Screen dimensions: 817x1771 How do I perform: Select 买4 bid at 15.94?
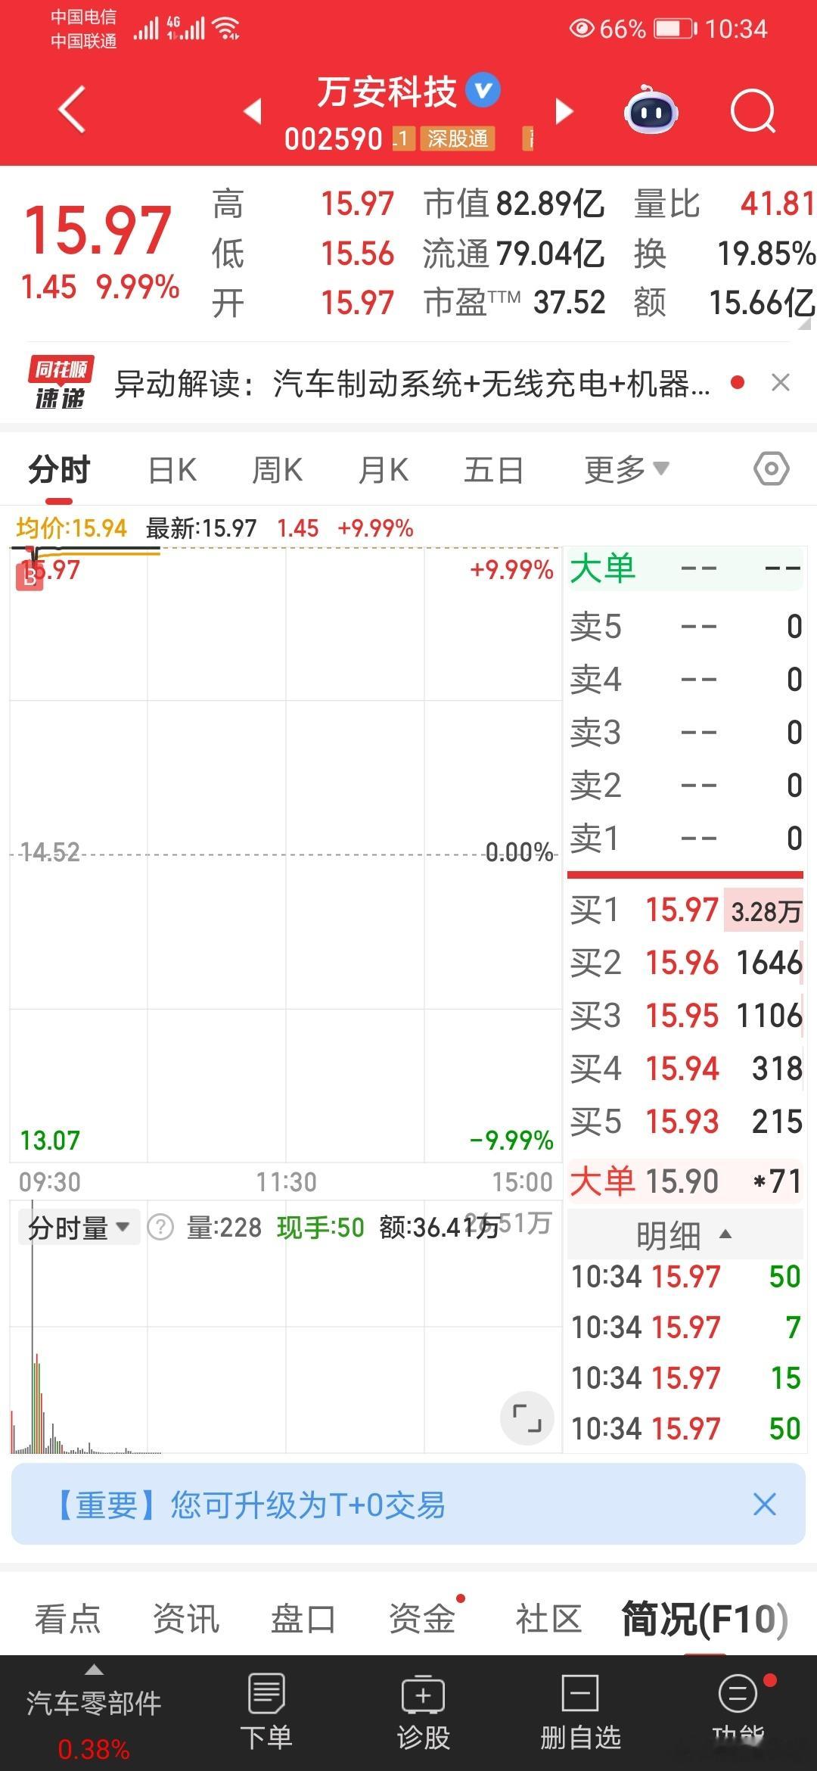pyautogui.click(x=685, y=1069)
